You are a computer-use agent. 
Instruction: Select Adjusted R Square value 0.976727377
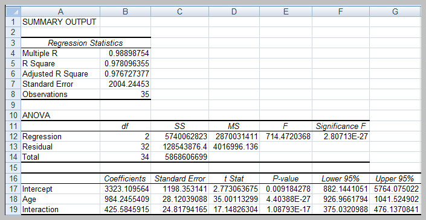tap(125, 74)
